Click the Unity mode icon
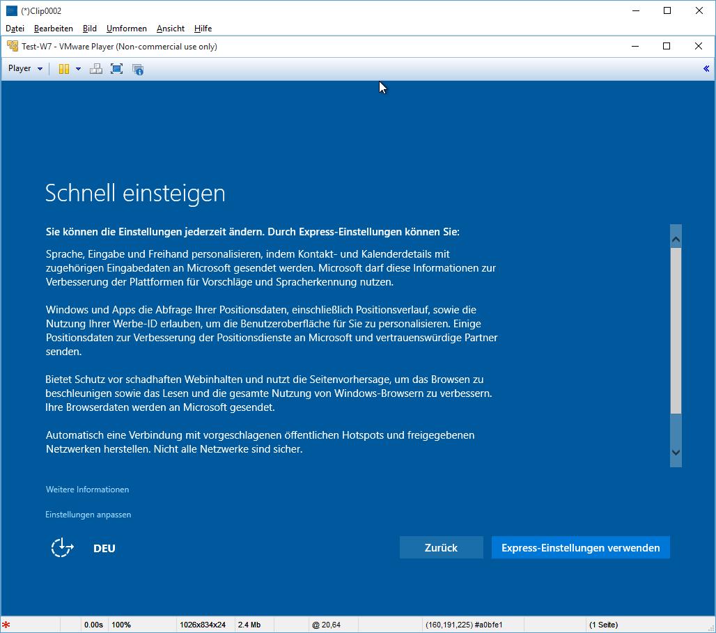Screen dimensions: 716x633 coord(138,69)
